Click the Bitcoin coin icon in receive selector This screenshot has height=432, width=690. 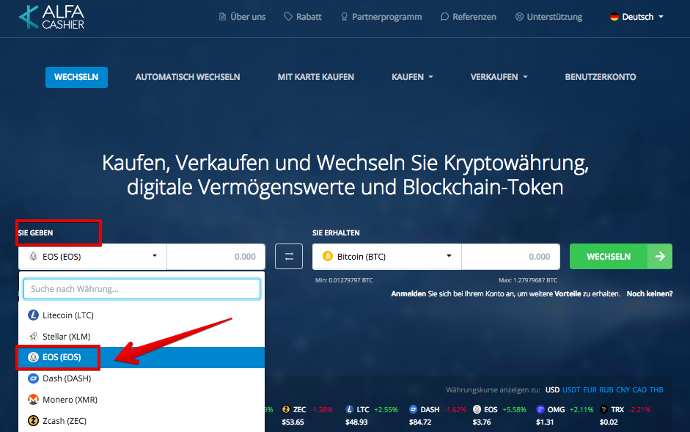(x=327, y=256)
